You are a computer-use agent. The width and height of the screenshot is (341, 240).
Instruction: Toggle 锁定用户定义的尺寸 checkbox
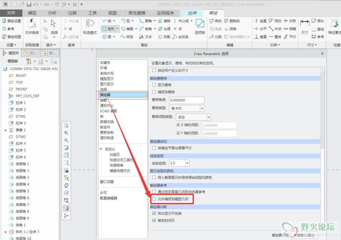point(154,70)
